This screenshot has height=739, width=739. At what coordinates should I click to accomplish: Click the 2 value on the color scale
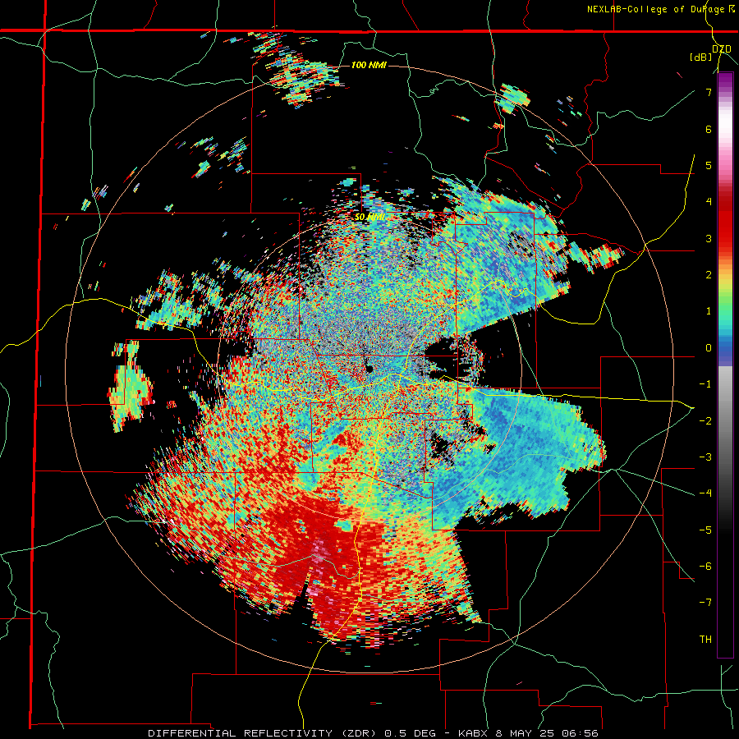[709, 274]
